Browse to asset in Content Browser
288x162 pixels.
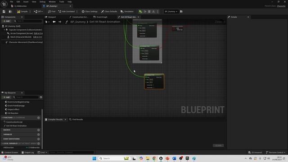click(x=10, y=12)
